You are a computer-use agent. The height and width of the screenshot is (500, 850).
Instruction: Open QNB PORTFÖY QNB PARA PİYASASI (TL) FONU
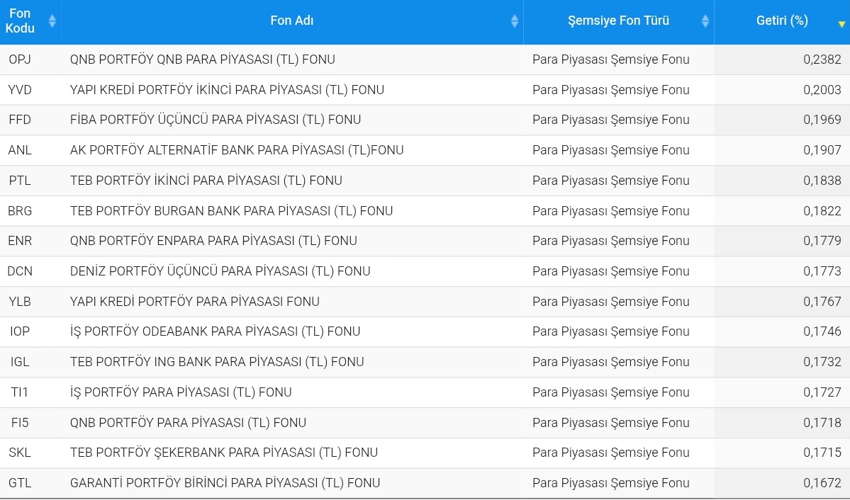tap(202, 59)
